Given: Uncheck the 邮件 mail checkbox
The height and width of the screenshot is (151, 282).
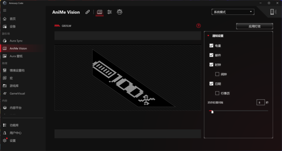Looking at the screenshot, I should point(211,55).
